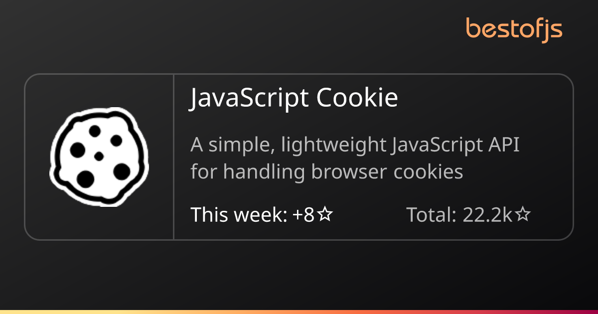This screenshot has height=314, width=598.
Task: Click the orange gradient bar along the bottom
Action: click(x=299, y=312)
